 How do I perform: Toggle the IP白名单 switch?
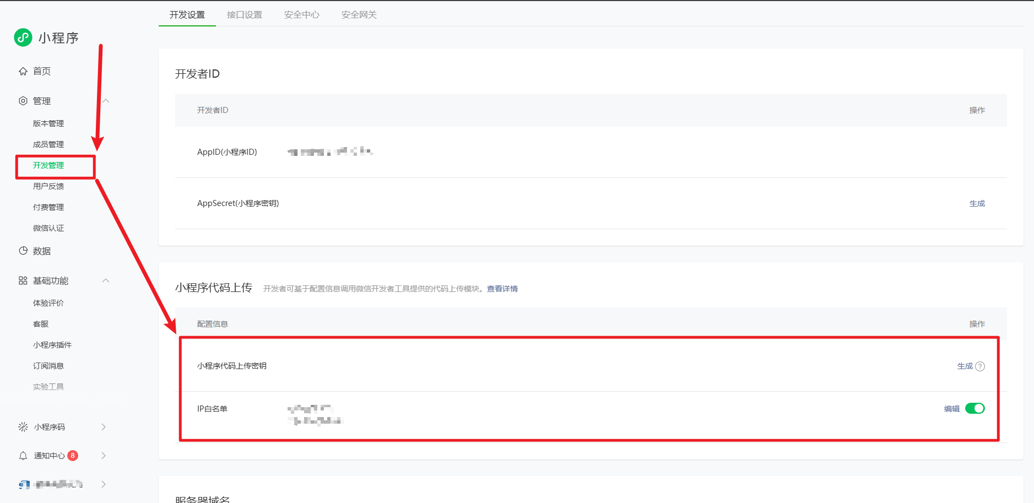point(975,408)
